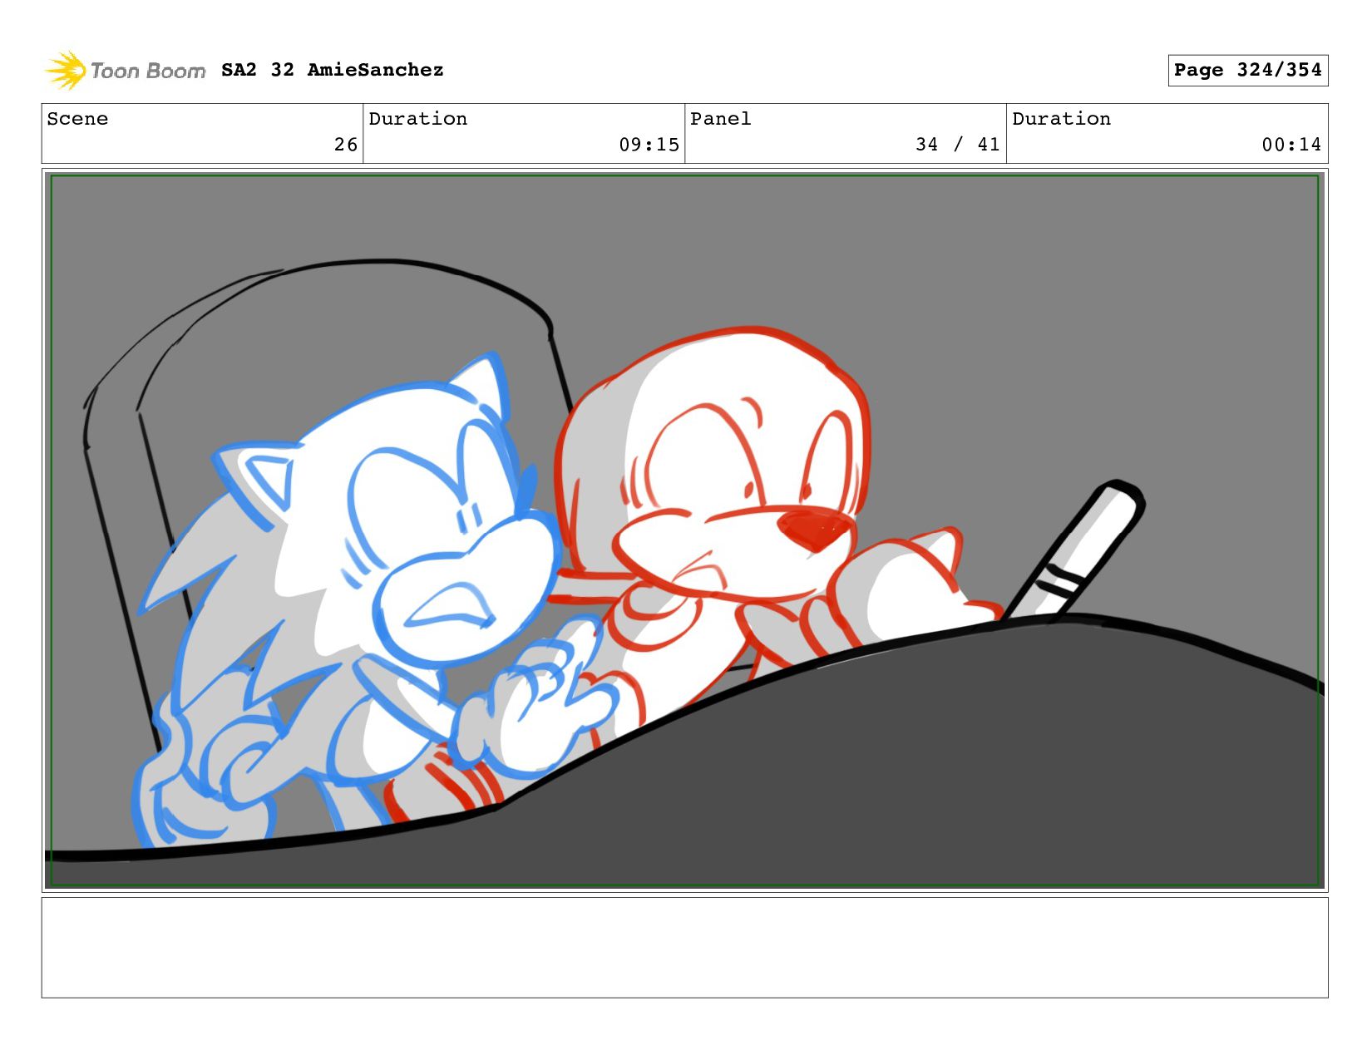This screenshot has width=1372, height=1060.
Task: Click the storyboard panel drawing
Action: coord(684,530)
